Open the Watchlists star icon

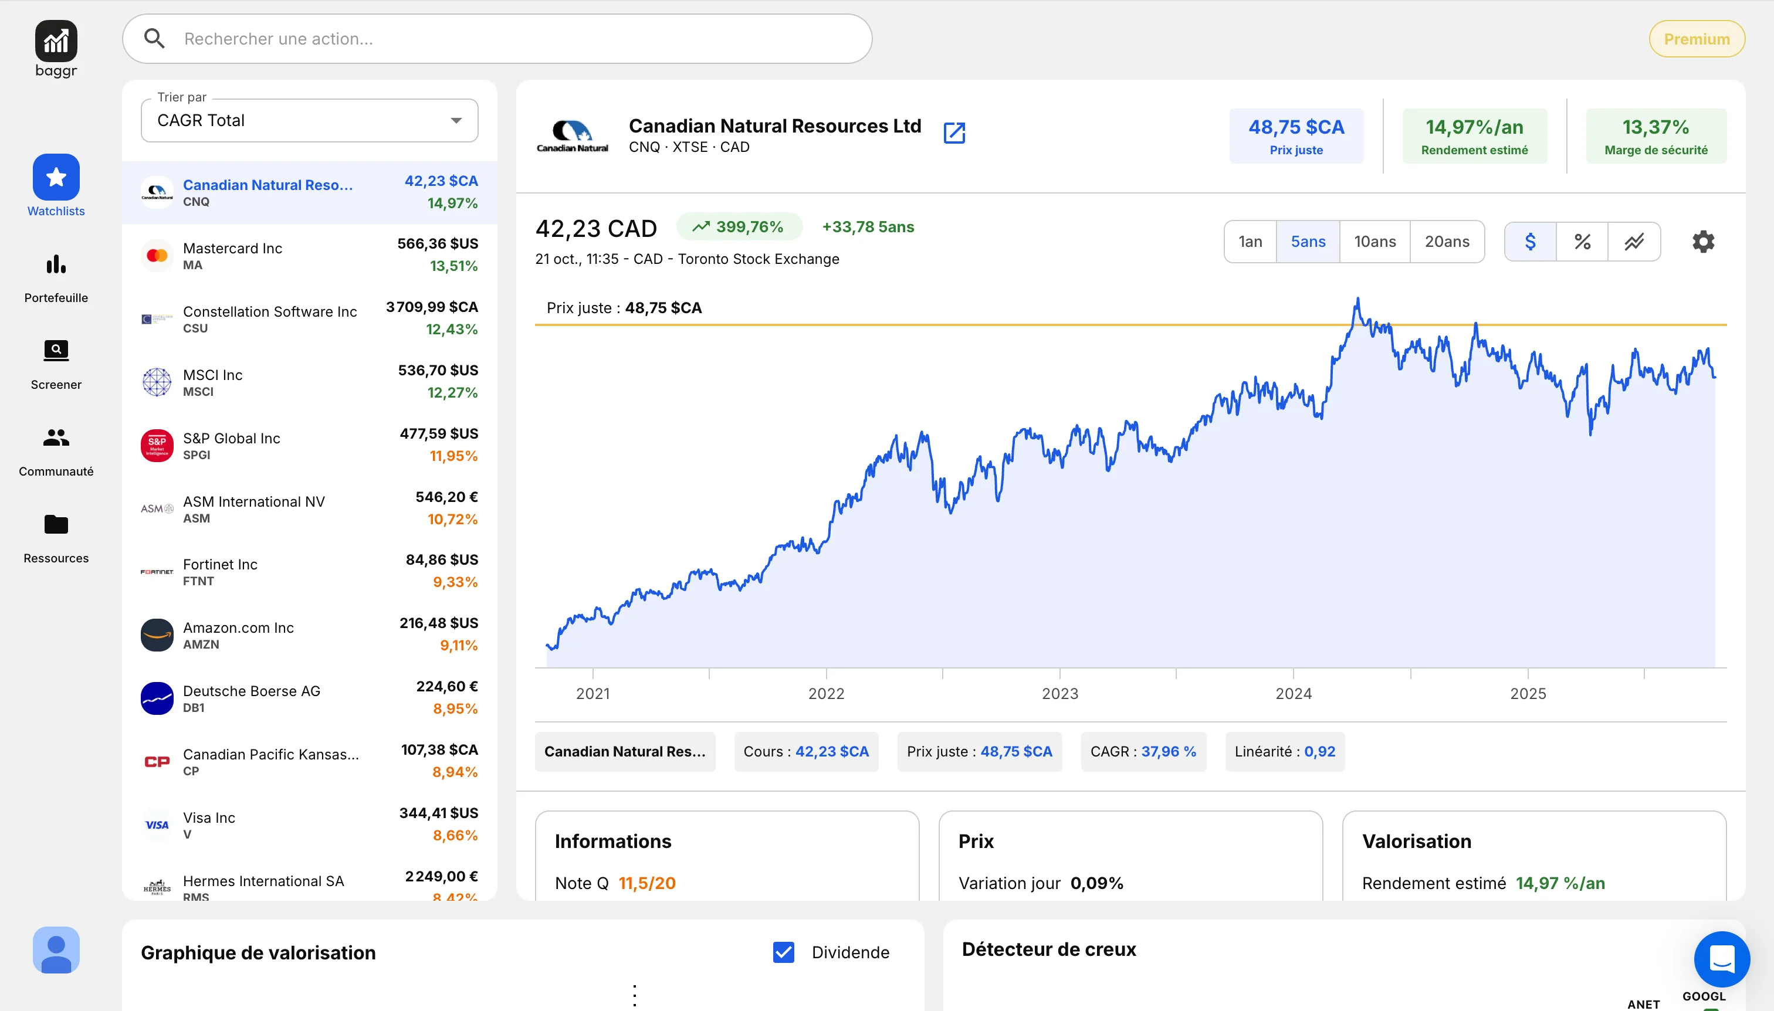[x=56, y=177]
